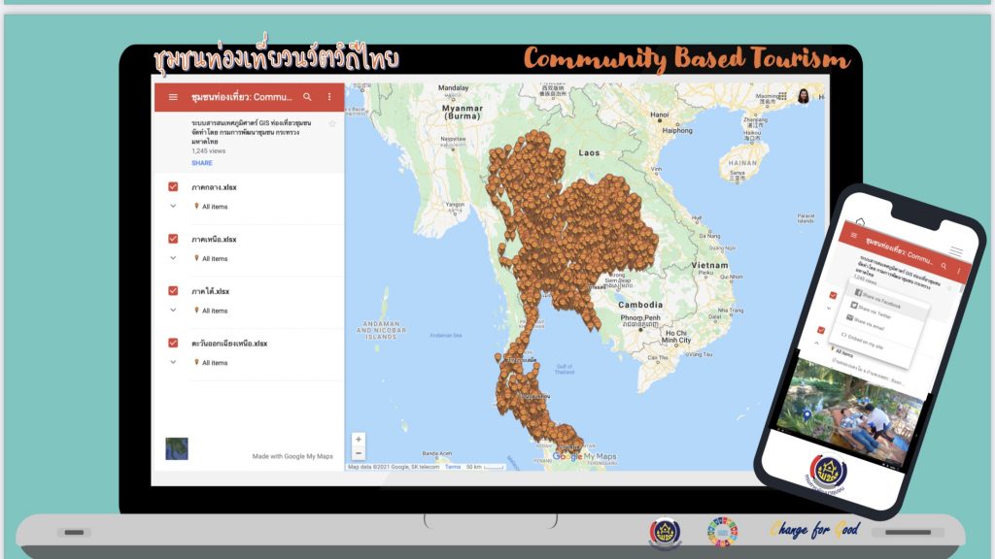Click the search magnifier icon in the map header
The width and height of the screenshot is (995, 559).
[307, 97]
